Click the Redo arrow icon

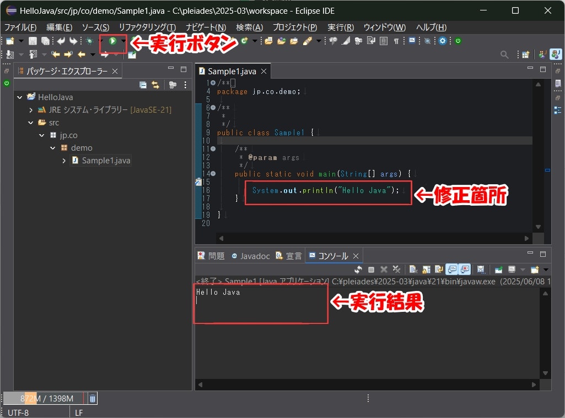(73, 41)
